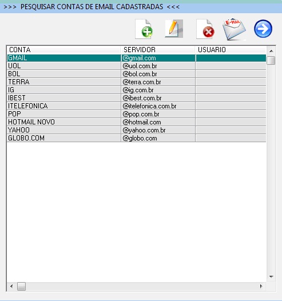Select the HOTMAIL NOVO account row
The image size is (282, 301).
click(136, 122)
